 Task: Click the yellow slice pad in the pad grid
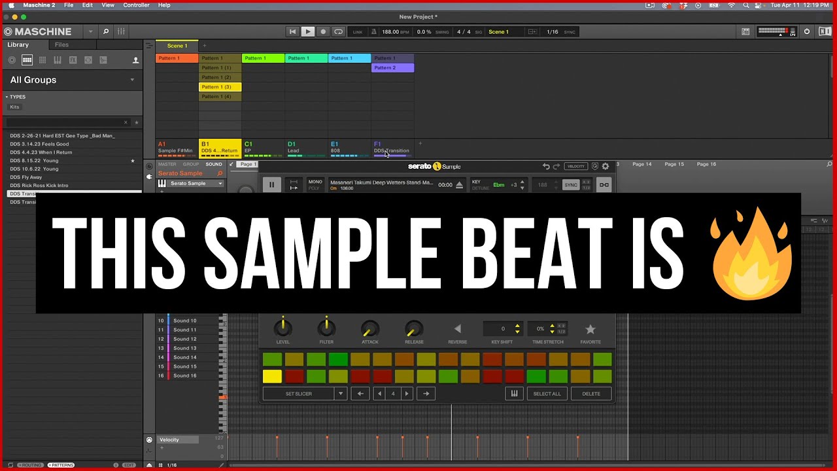pyautogui.click(x=272, y=375)
